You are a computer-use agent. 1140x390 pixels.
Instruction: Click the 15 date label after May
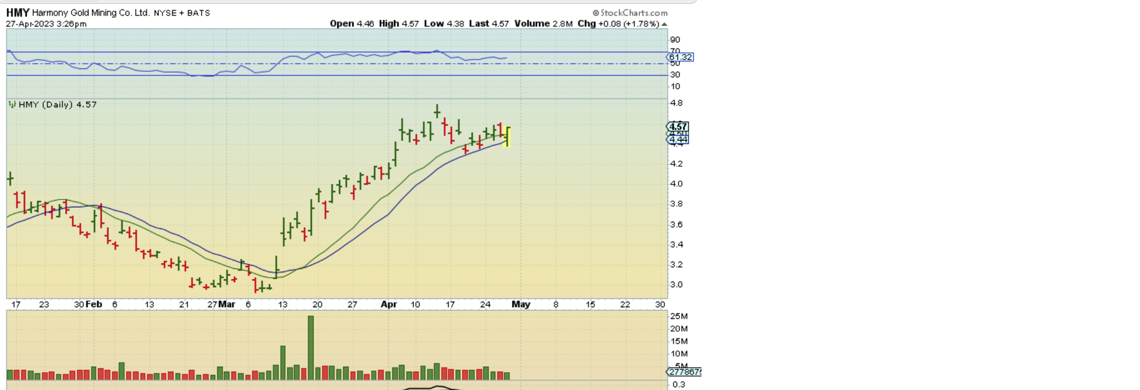(x=590, y=304)
